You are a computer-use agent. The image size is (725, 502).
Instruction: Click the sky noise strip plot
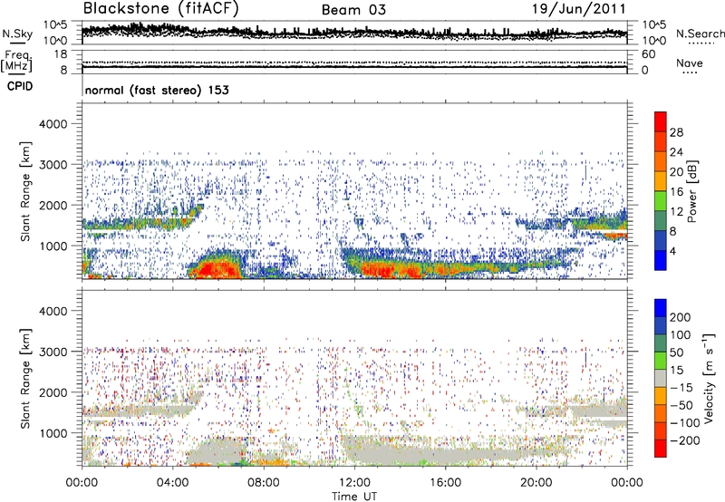click(354, 33)
